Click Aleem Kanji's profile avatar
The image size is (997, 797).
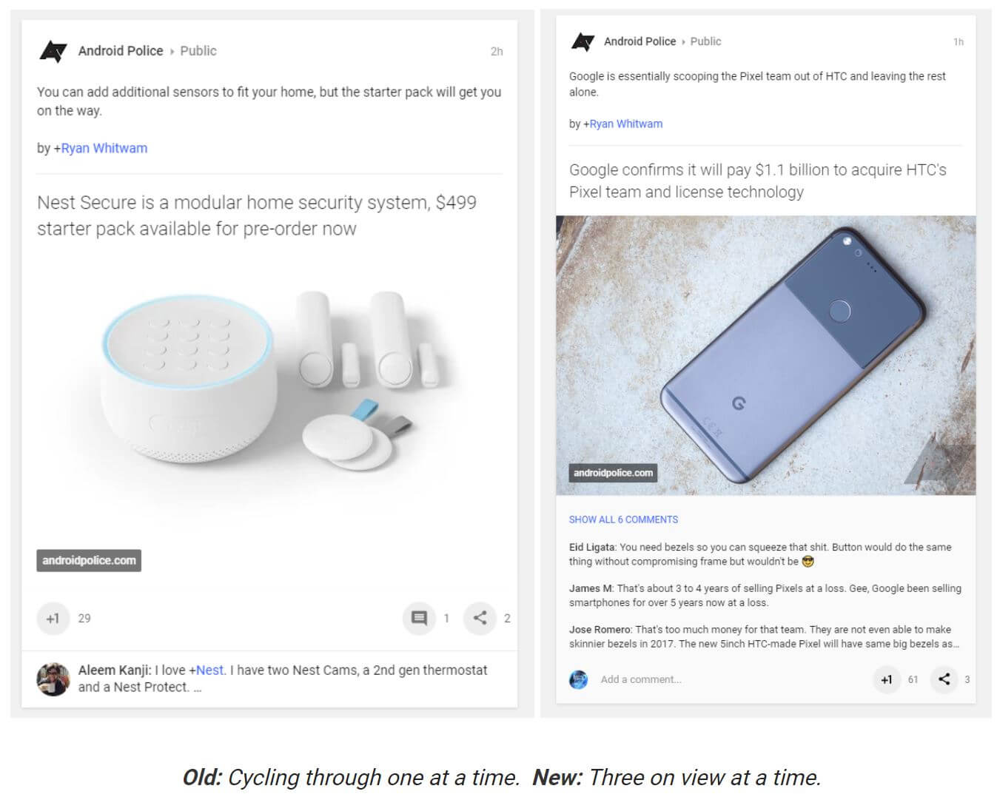pyautogui.click(x=53, y=679)
